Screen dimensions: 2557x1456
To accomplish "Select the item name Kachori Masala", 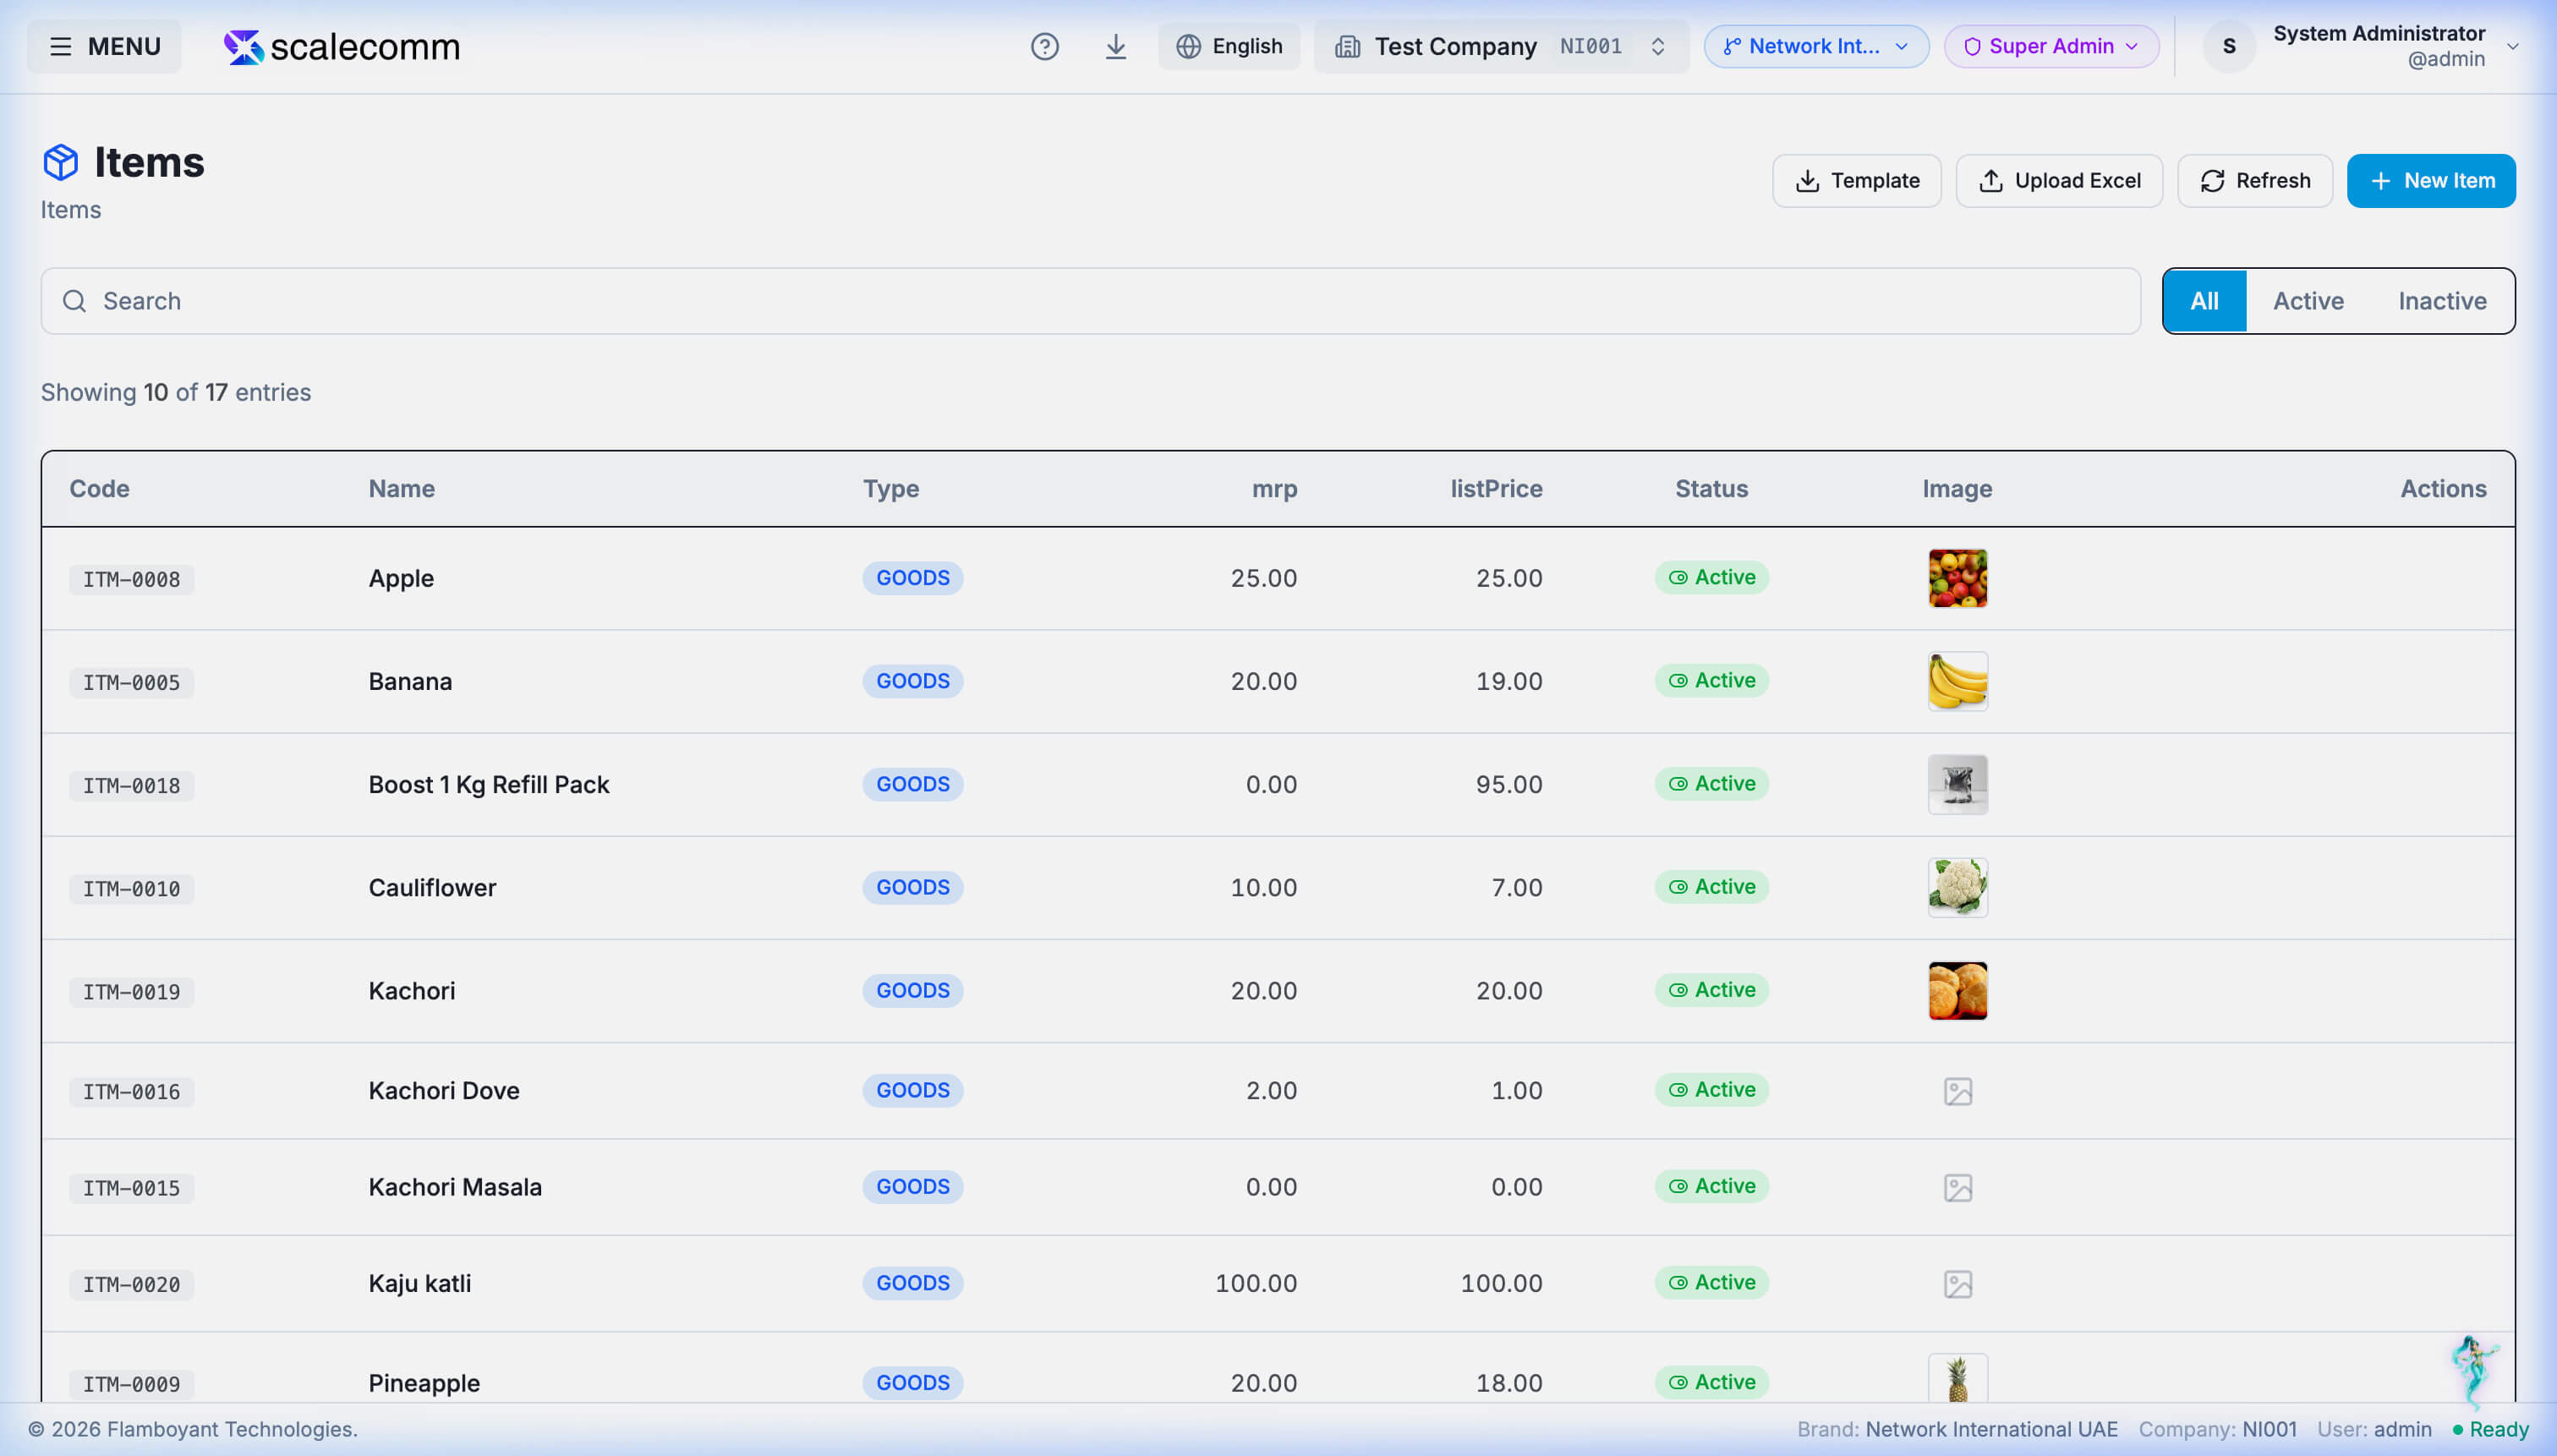I will coord(455,1187).
